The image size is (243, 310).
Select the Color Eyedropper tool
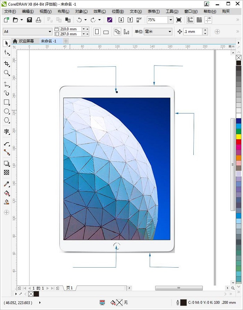7,184
